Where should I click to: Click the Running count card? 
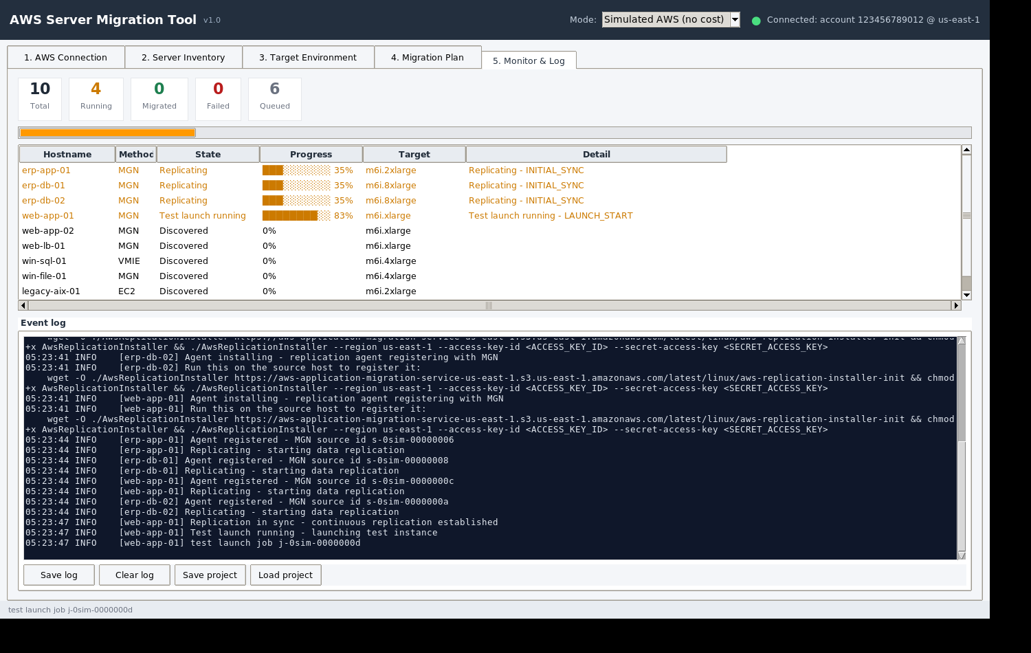(96, 99)
